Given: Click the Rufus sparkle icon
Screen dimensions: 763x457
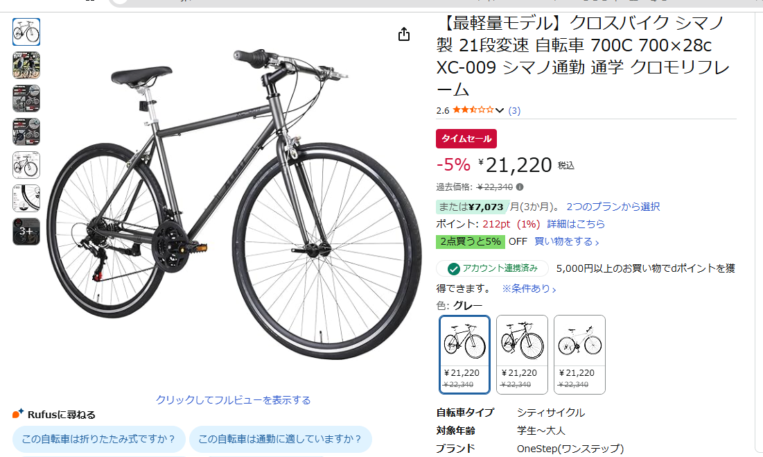Looking at the screenshot, I should (18, 414).
